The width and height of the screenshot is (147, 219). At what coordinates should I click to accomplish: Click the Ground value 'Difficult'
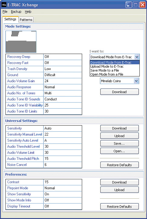(63, 75)
